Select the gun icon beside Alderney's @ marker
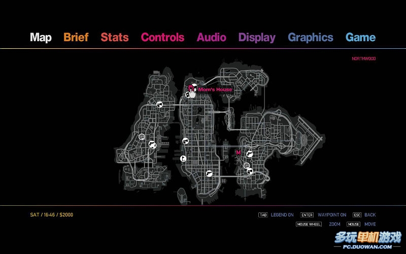 tap(151, 145)
